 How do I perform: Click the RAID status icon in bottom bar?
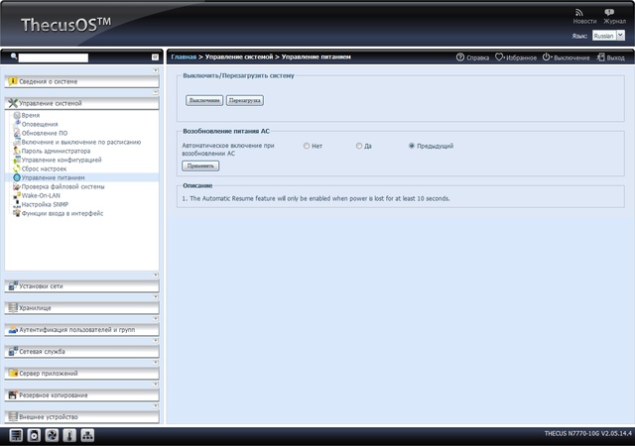[16, 435]
